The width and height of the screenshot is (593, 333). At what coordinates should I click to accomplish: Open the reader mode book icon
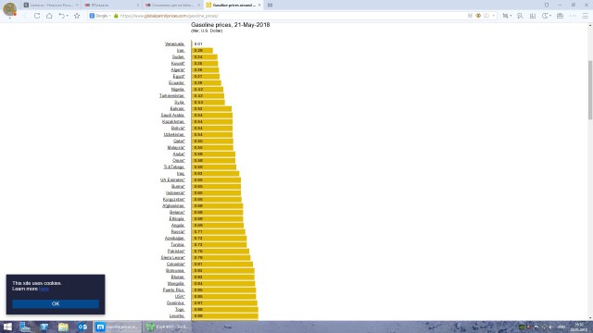[x=486, y=16]
